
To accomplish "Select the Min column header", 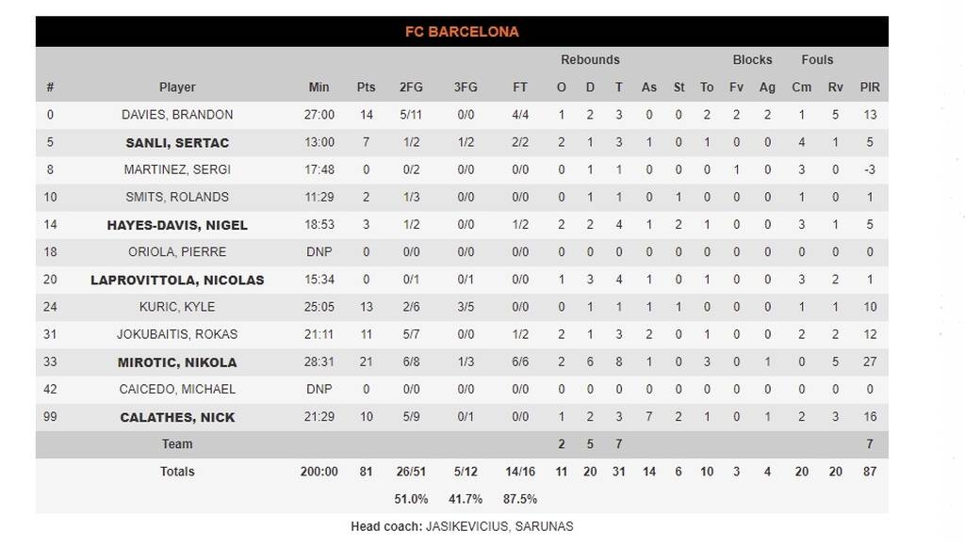I will click(319, 88).
